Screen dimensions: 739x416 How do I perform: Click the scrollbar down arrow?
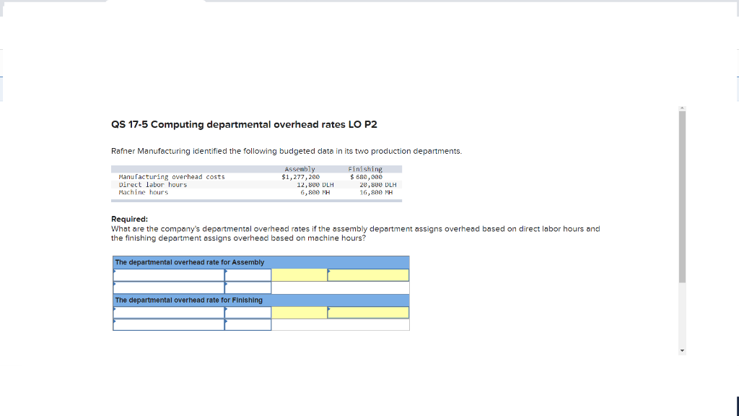[681, 350]
